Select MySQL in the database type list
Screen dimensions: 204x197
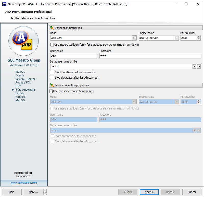pyautogui.click(x=20, y=72)
